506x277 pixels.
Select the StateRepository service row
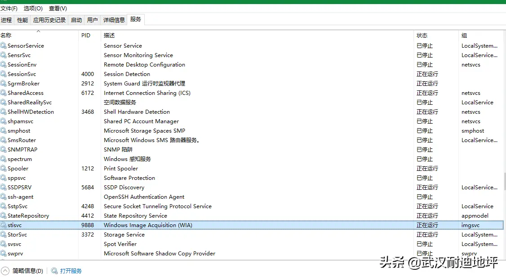28,216
